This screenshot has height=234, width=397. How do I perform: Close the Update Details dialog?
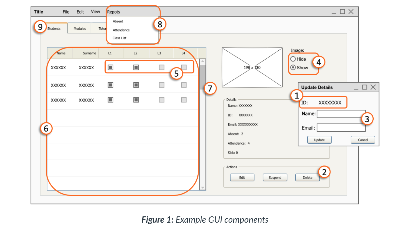pos(373,87)
